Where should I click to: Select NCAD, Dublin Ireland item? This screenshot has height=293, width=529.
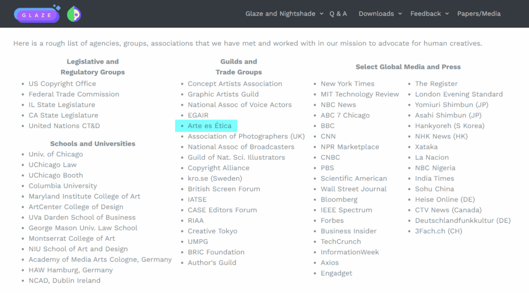[65, 281]
